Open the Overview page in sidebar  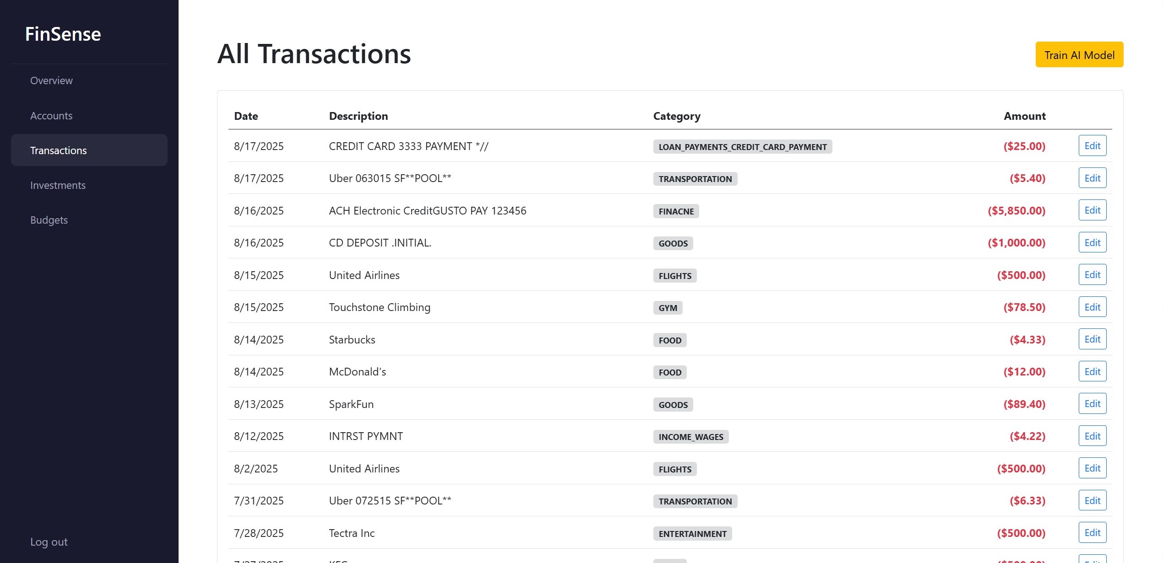[x=51, y=80]
